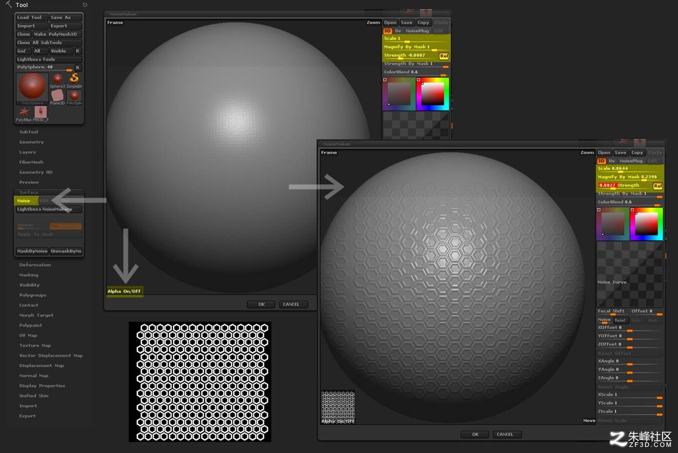Open the Normal Map sub-palette

click(x=34, y=376)
